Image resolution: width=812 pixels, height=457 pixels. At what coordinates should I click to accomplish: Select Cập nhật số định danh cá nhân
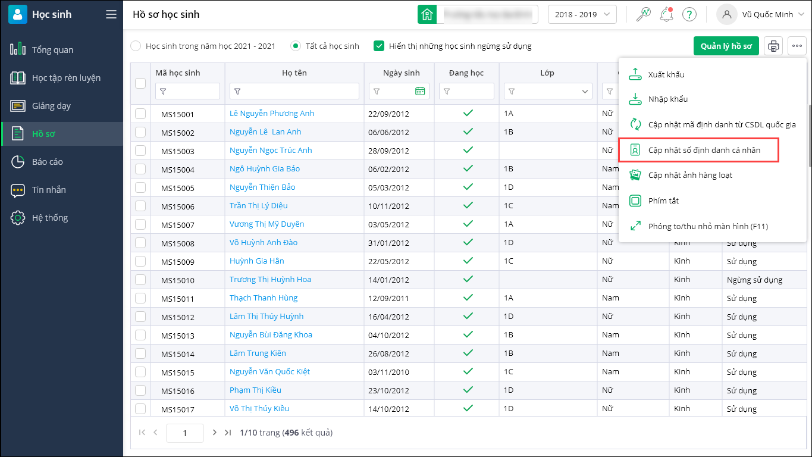pyautogui.click(x=704, y=150)
